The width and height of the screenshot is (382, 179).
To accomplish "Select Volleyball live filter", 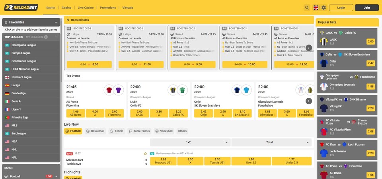I will [164, 131].
